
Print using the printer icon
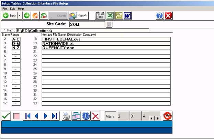pyautogui.click(x=66, y=116)
